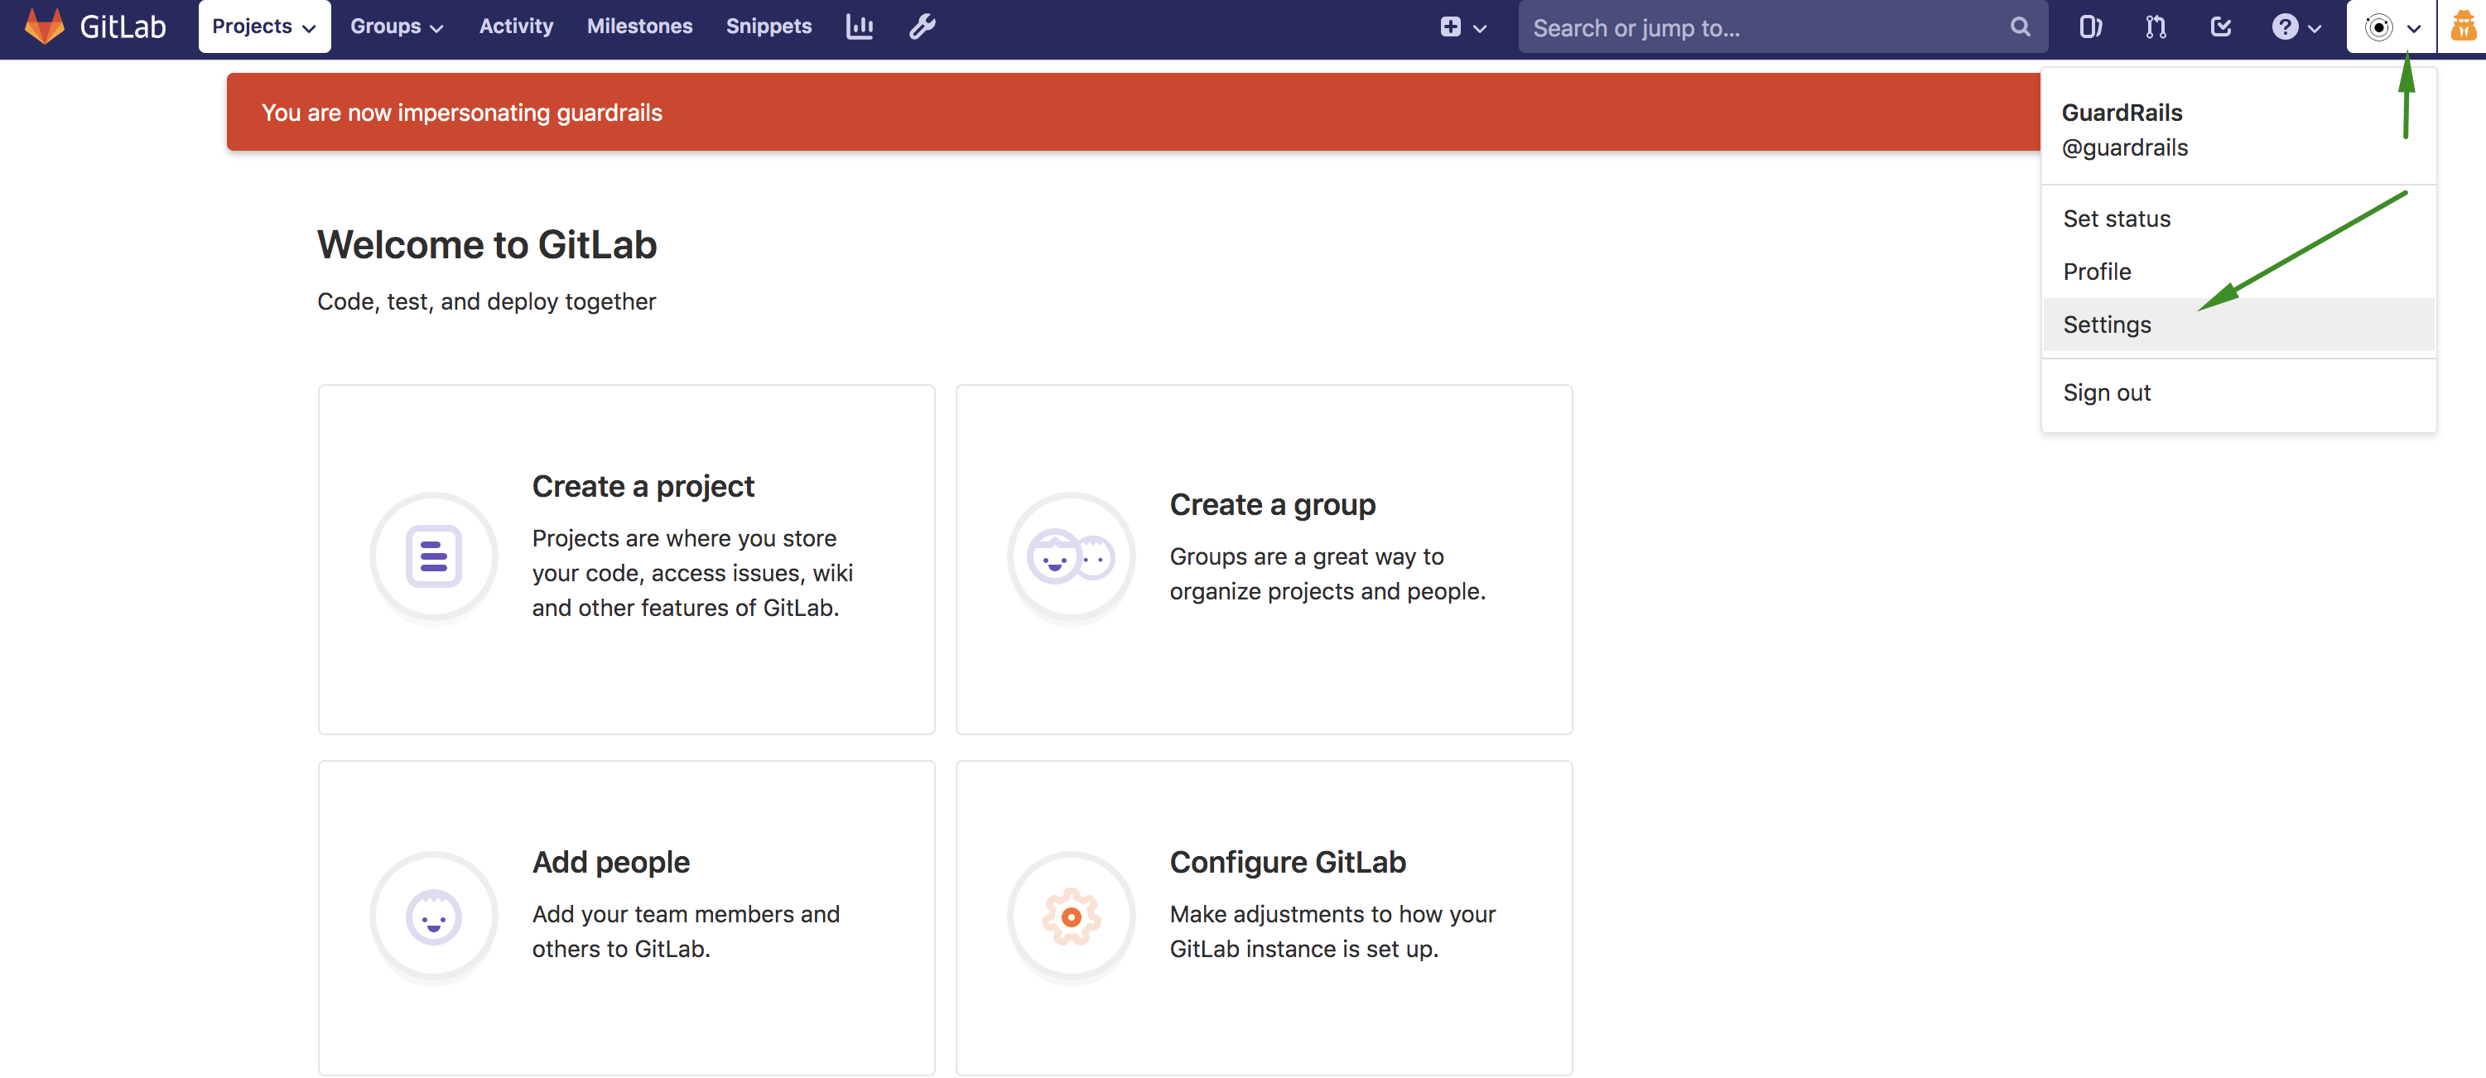Expand the Projects dropdown menu
The width and height of the screenshot is (2486, 1078).
point(263,26)
